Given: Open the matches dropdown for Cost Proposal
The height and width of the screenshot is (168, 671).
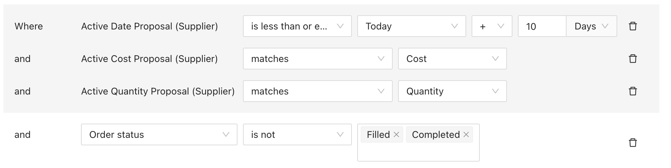Looking at the screenshot, I should pos(317,59).
